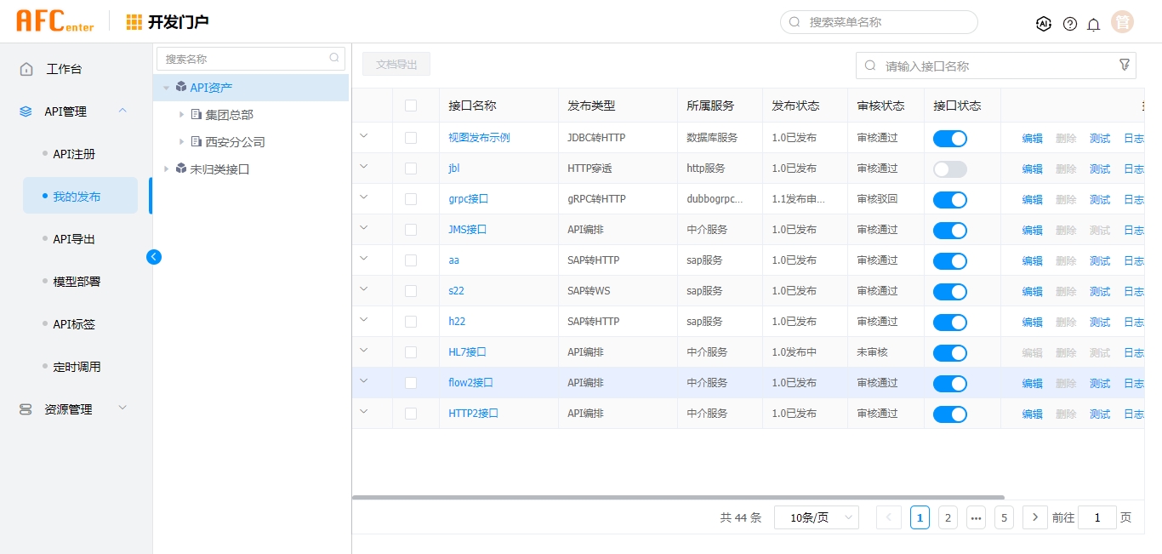
Task: Click the grid icon beside 开发门户
Action: (x=134, y=22)
